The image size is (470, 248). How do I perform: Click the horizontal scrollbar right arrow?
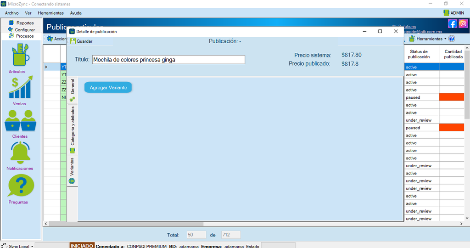[461, 224]
